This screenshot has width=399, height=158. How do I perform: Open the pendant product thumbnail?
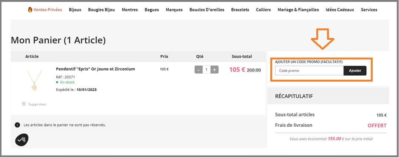pos(34,80)
